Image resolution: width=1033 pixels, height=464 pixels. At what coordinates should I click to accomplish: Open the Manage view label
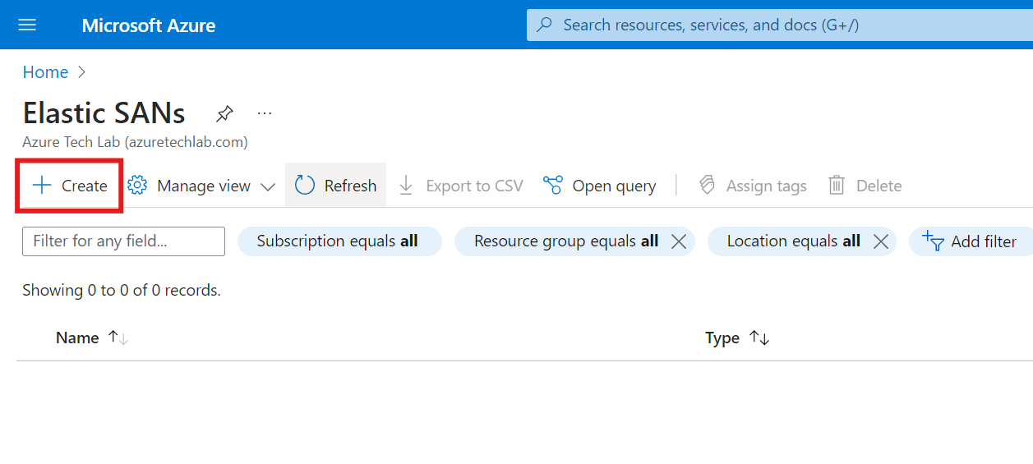point(204,186)
